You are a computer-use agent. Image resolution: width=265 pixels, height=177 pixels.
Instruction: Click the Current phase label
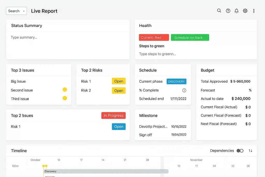click(151, 81)
